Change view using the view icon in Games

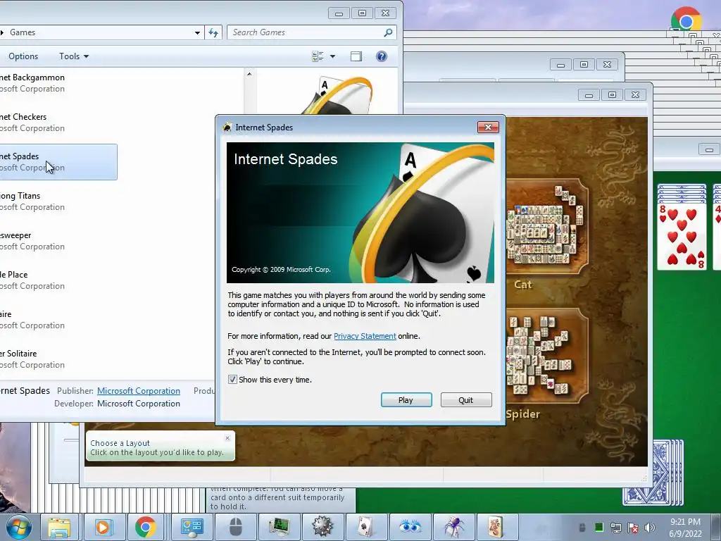318,56
